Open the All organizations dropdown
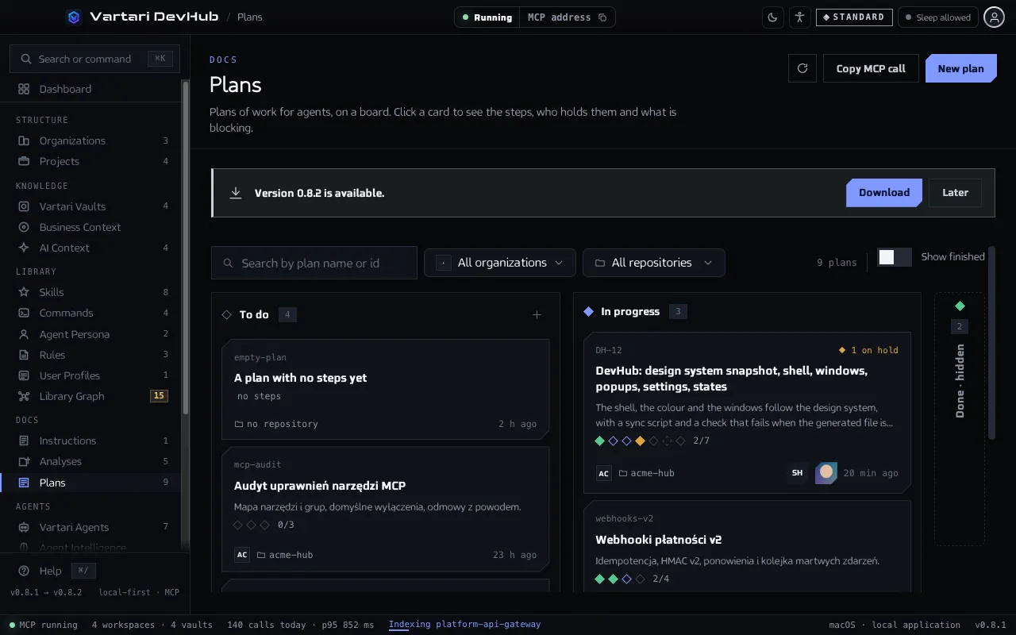This screenshot has width=1016, height=635. [499, 263]
